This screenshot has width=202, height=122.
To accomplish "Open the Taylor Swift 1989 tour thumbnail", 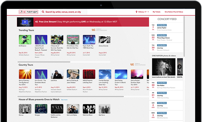I will coord(89,40).
